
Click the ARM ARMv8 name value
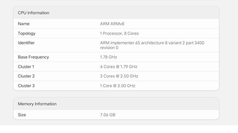pyautogui.click(x=112, y=24)
